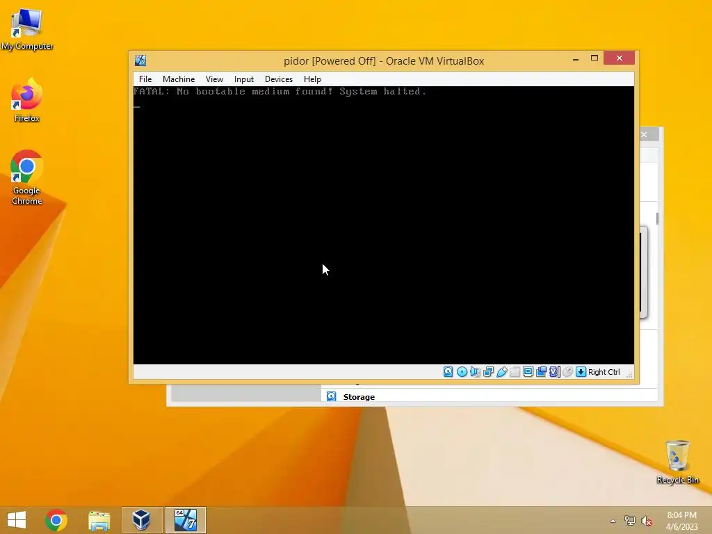
Task: Close the pidor VM window
Action: pyautogui.click(x=619, y=58)
